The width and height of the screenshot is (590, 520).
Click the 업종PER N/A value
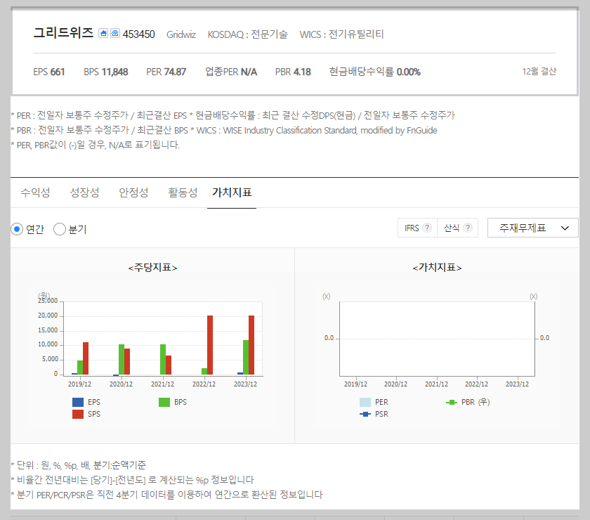231,72
